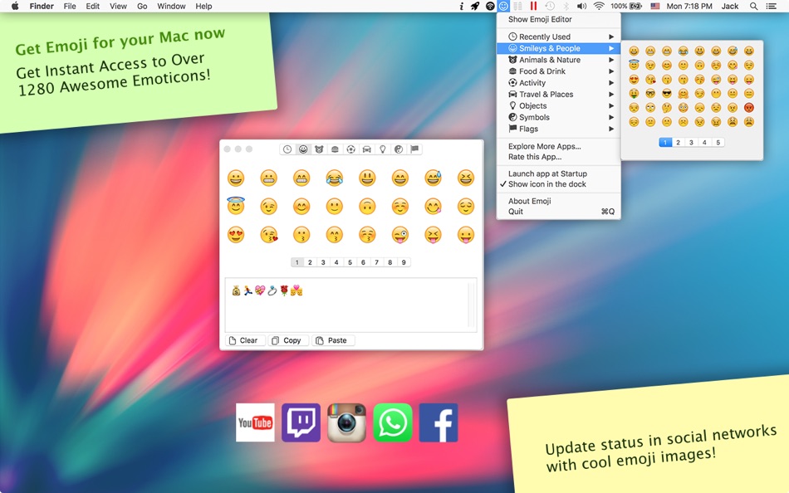
Task: Pick the tears of joy emoji in editor
Action: (x=334, y=178)
